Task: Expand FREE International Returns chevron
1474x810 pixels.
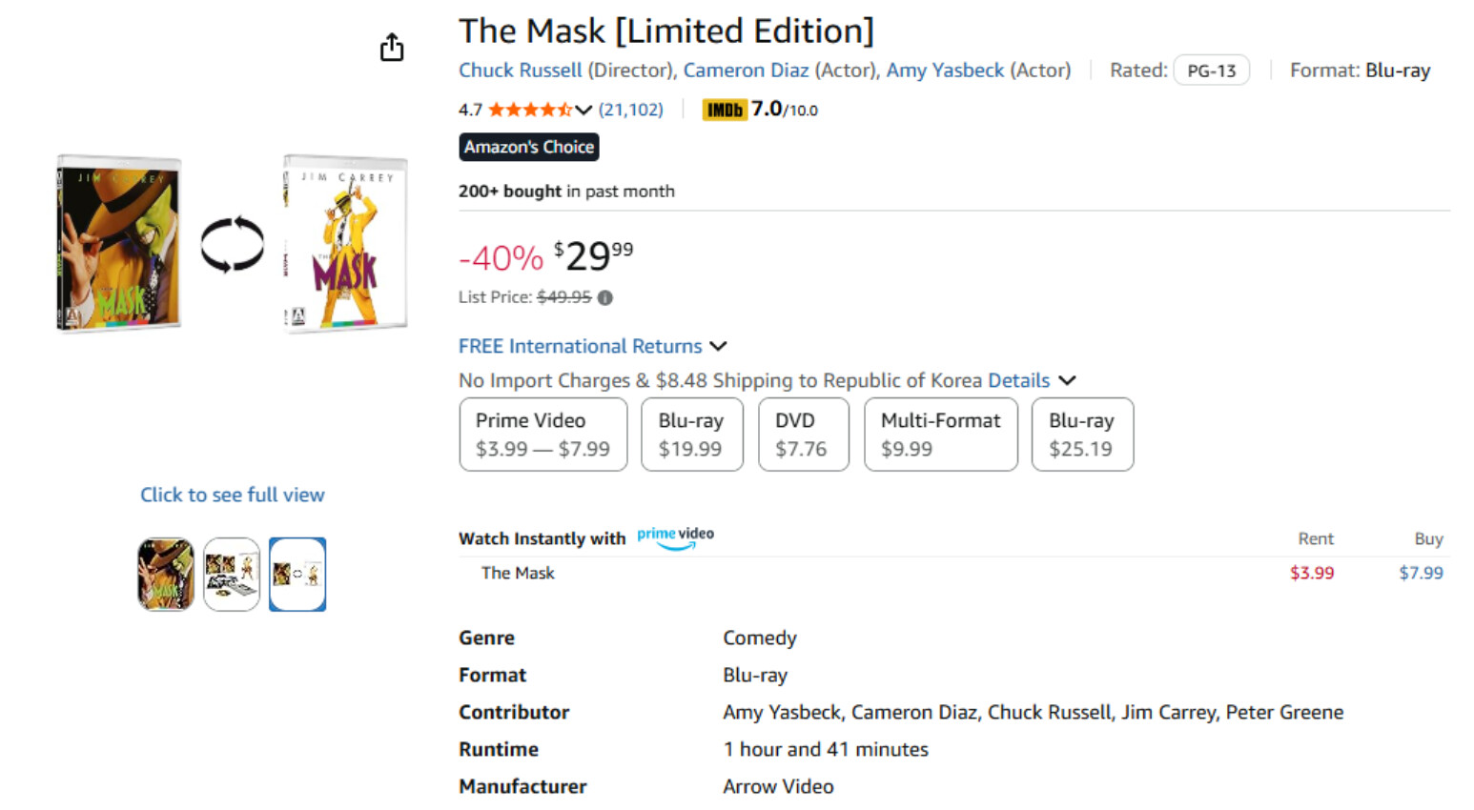Action: (719, 346)
